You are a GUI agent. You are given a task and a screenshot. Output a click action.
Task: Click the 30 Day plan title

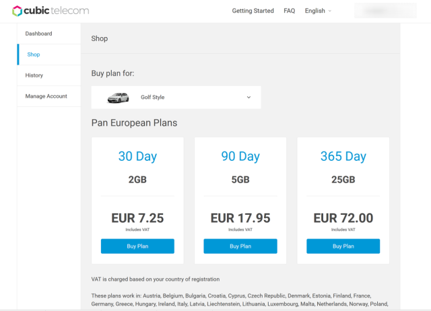point(137,156)
